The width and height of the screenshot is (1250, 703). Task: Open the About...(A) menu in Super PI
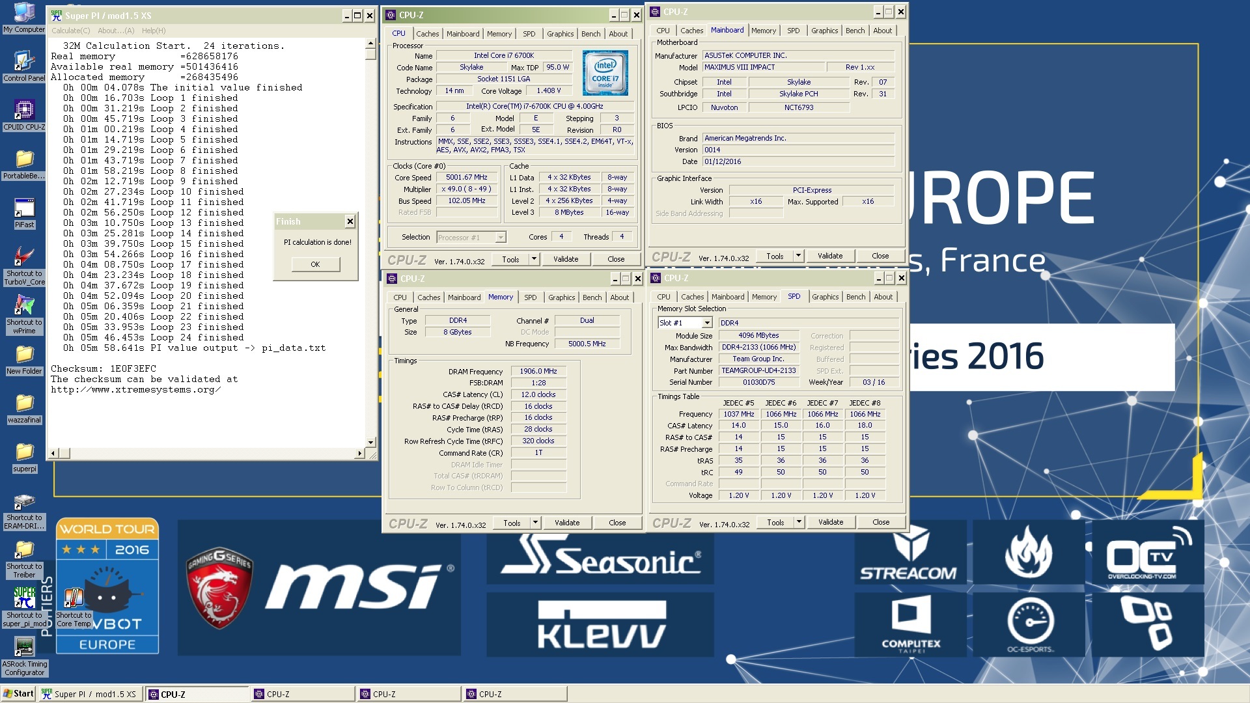[115, 31]
